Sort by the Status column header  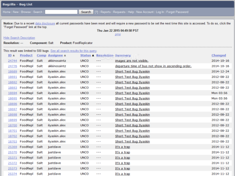click(x=86, y=55)
